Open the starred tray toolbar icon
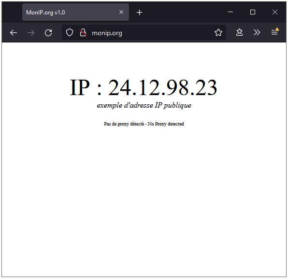Viewport: 288px width, 279px height. pyautogui.click(x=239, y=32)
